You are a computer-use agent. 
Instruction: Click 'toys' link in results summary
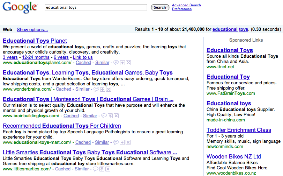pos(244,29)
